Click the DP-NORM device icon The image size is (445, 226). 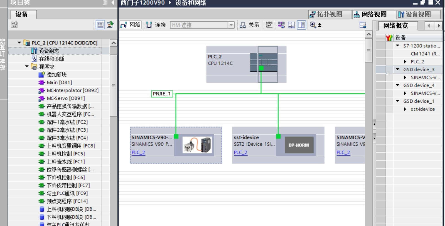pyautogui.click(x=299, y=145)
